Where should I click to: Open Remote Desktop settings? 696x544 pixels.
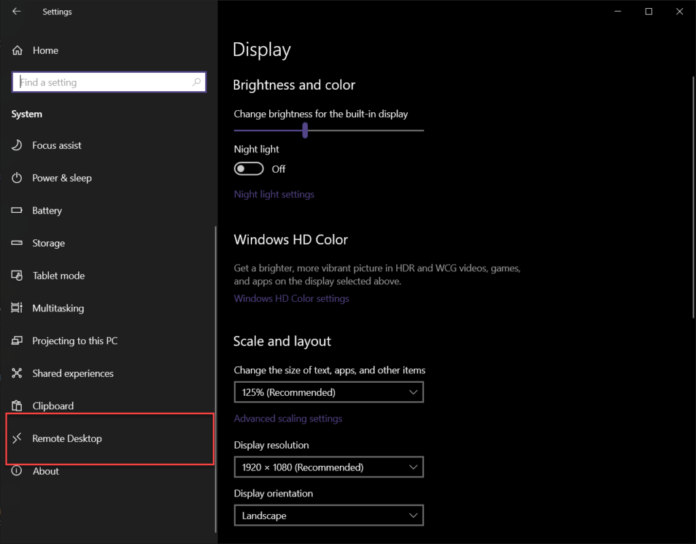tap(67, 439)
